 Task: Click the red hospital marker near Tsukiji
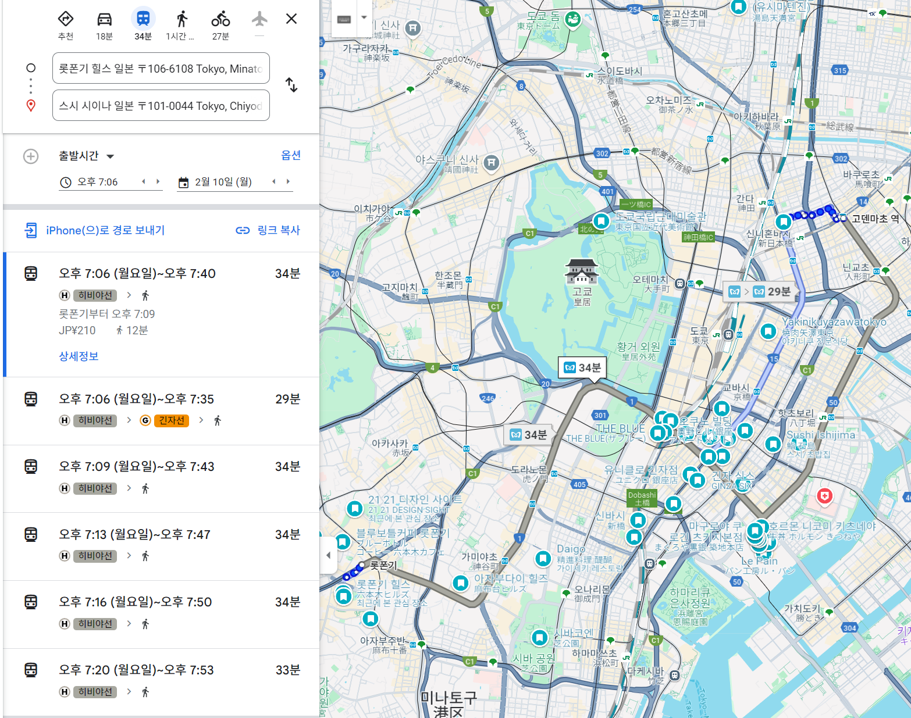point(824,496)
